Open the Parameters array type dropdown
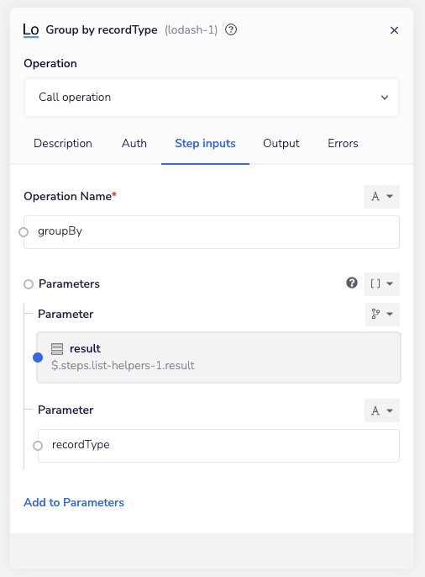 tap(382, 283)
